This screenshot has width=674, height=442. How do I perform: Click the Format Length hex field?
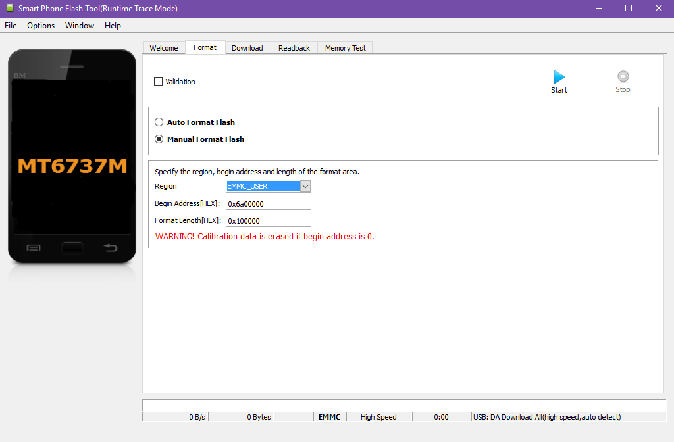click(x=268, y=221)
